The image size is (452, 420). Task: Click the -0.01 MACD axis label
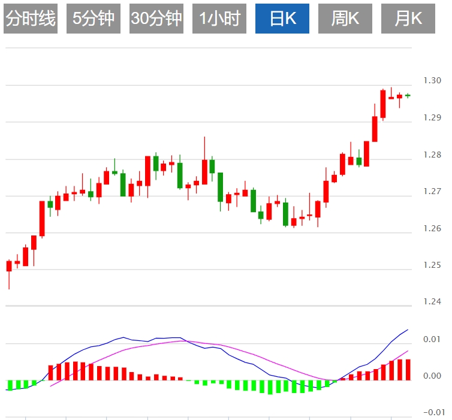433,412
